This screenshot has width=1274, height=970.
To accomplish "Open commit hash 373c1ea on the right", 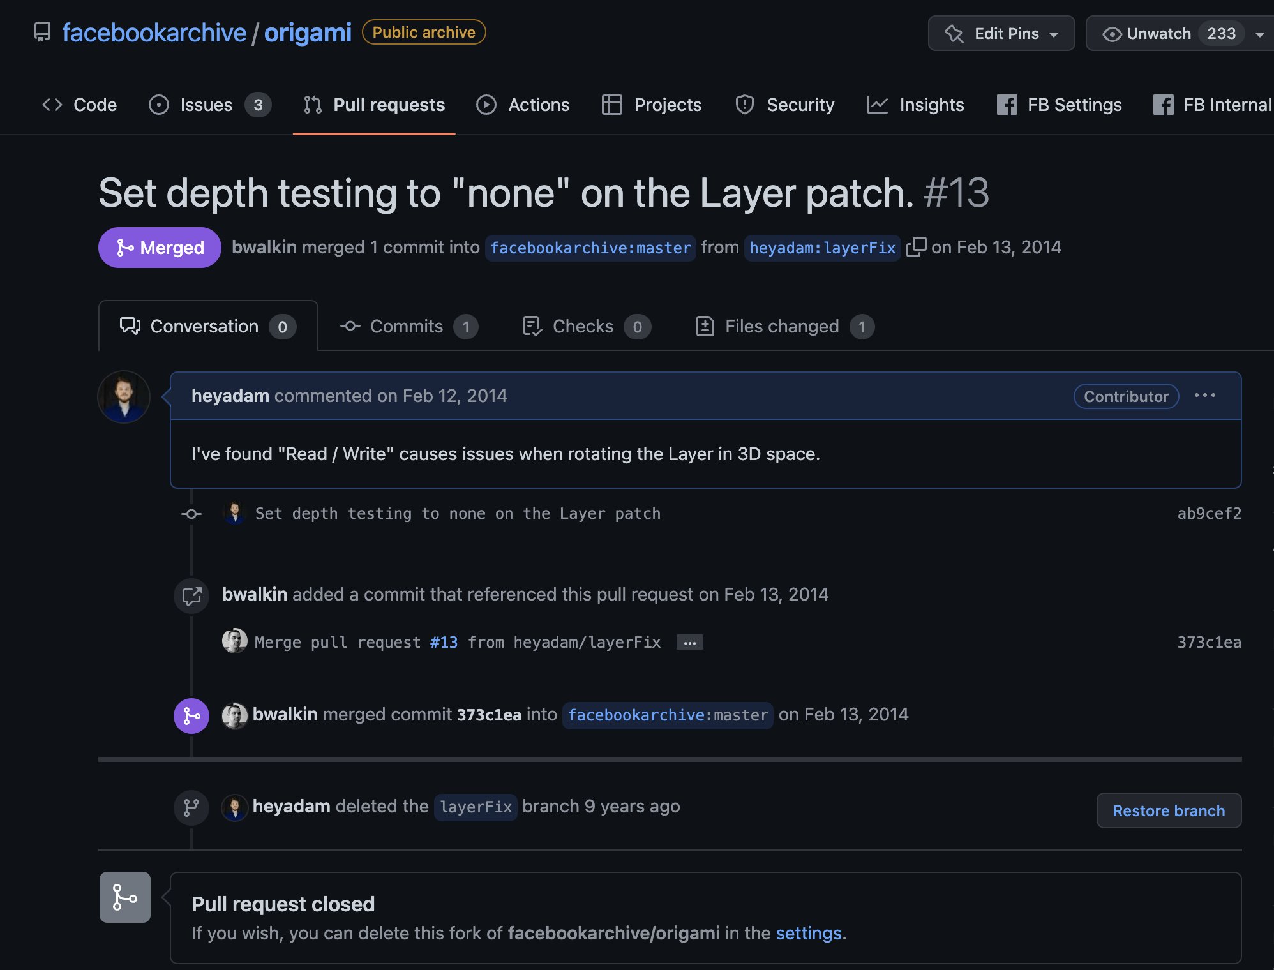I will [x=1210, y=642].
